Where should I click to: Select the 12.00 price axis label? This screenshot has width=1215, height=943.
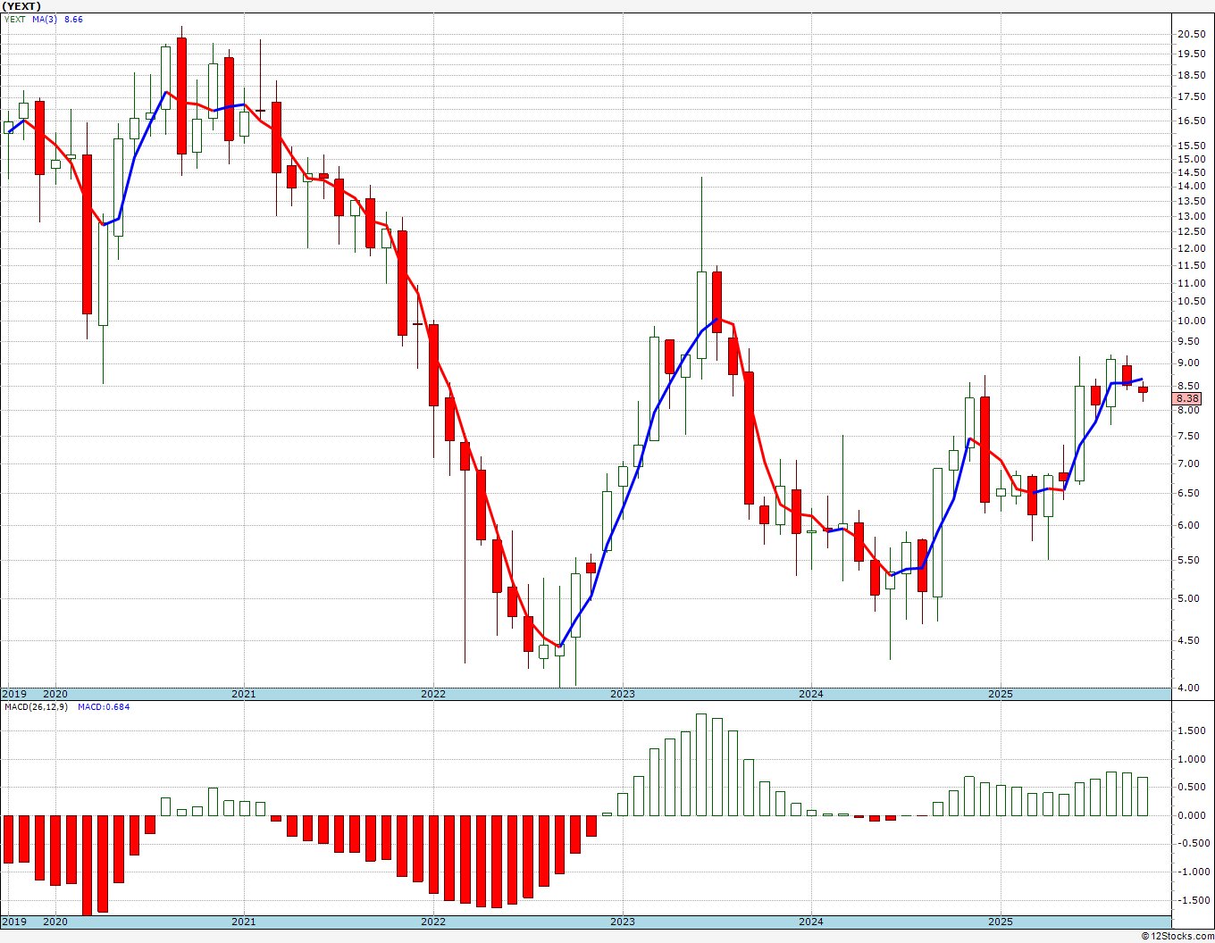(x=1191, y=247)
